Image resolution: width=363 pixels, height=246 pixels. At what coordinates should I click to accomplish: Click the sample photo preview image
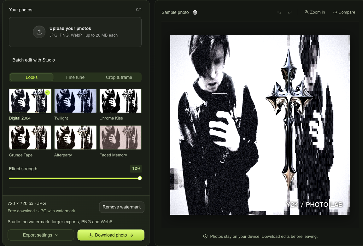(x=260, y=125)
